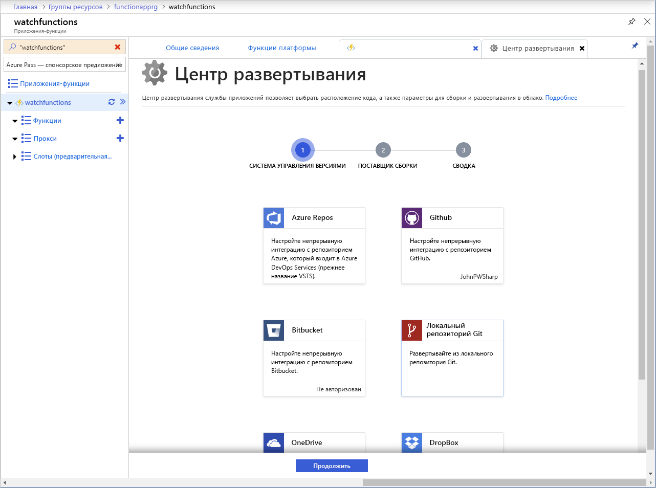This screenshot has width=656, height=488.
Task: Pin the watchfunctions blade to dashboard
Action: click(x=632, y=21)
